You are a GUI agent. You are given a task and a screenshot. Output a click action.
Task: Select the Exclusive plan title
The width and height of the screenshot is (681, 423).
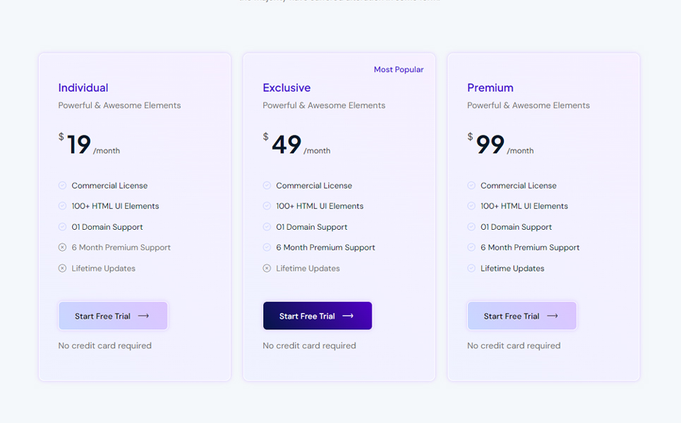coord(287,88)
